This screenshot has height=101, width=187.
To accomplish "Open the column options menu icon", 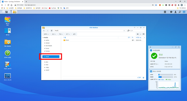I will [144, 38].
